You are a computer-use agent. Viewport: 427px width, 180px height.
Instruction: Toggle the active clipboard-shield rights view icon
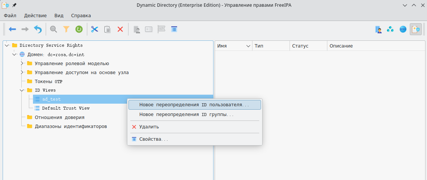point(415,29)
